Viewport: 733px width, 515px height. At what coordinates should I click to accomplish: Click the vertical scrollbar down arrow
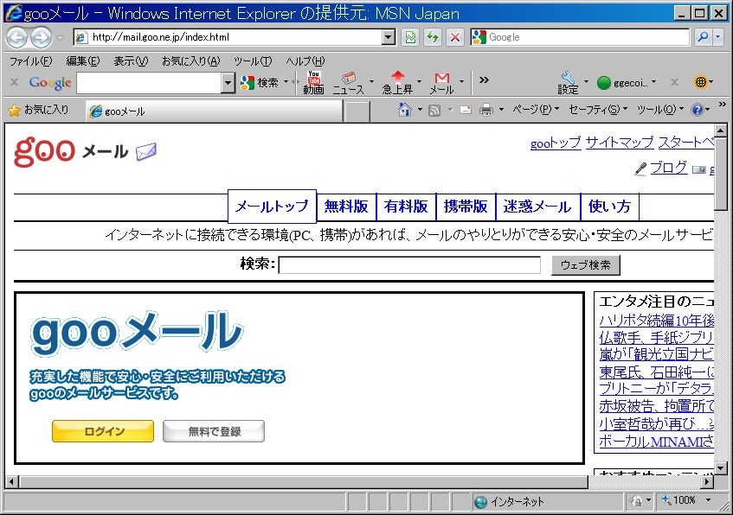tap(720, 468)
